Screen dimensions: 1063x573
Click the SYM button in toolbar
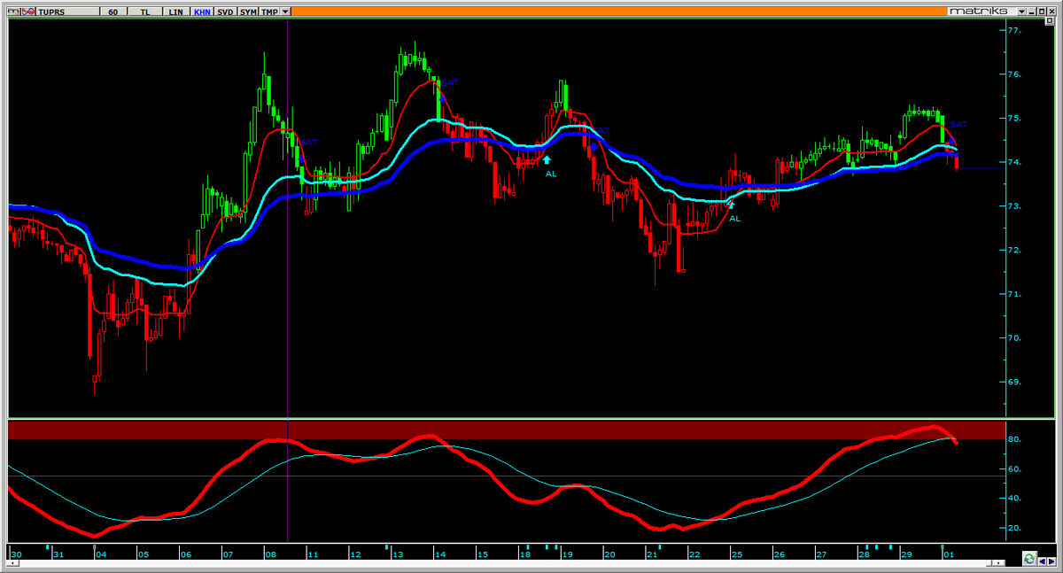(x=248, y=12)
